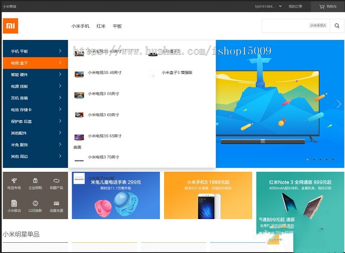The height and width of the screenshot is (253, 345).
Task: Click the Mi logo icon
Action: click(10, 26)
